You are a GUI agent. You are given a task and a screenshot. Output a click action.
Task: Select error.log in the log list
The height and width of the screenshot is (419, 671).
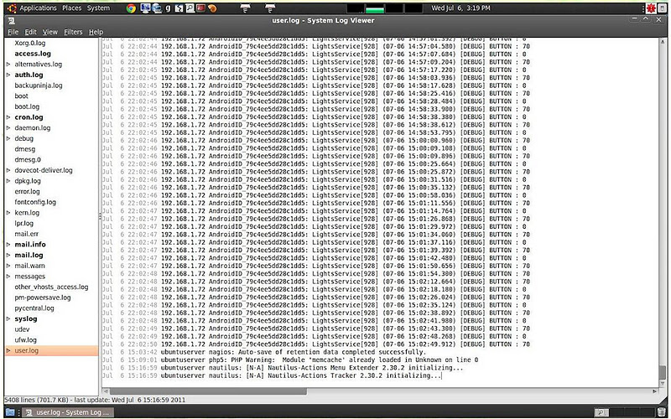27,192
